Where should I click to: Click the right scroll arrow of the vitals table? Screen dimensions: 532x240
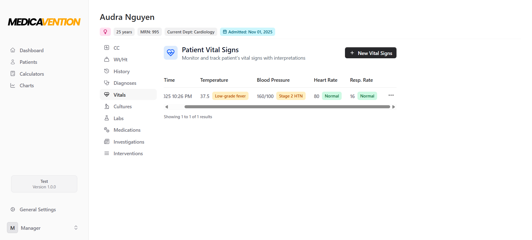(x=393, y=107)
